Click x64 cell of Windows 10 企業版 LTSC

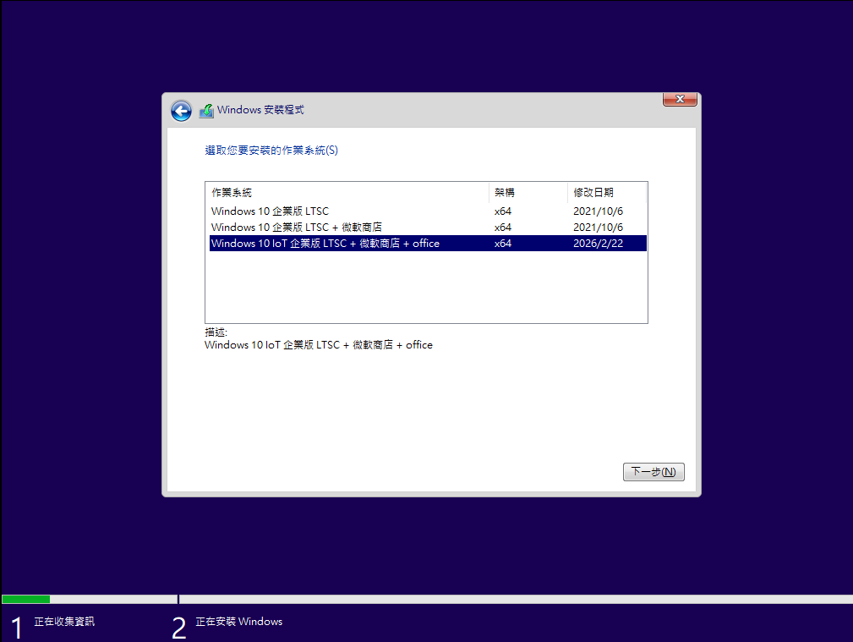click(x=503, y=211)
